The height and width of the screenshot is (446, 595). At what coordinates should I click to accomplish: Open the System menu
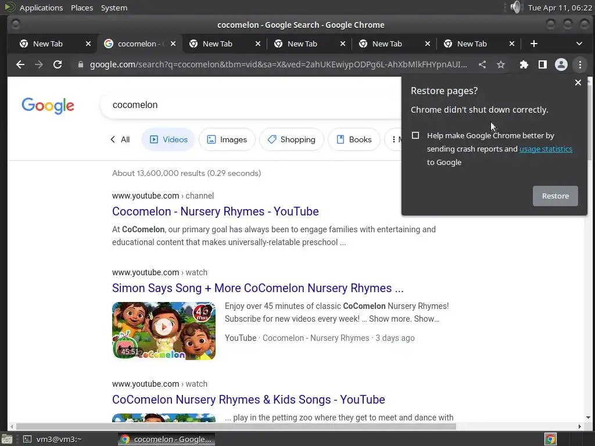[114, 8]
